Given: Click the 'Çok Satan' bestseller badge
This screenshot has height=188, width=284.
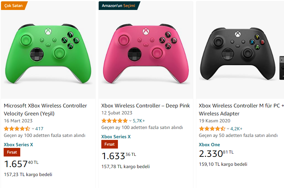Looking at the screenshot, I should 14,6.
